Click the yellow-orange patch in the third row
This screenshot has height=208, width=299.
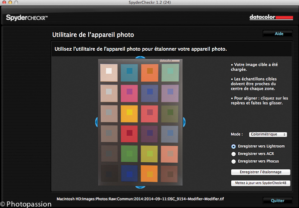(129, 114)
